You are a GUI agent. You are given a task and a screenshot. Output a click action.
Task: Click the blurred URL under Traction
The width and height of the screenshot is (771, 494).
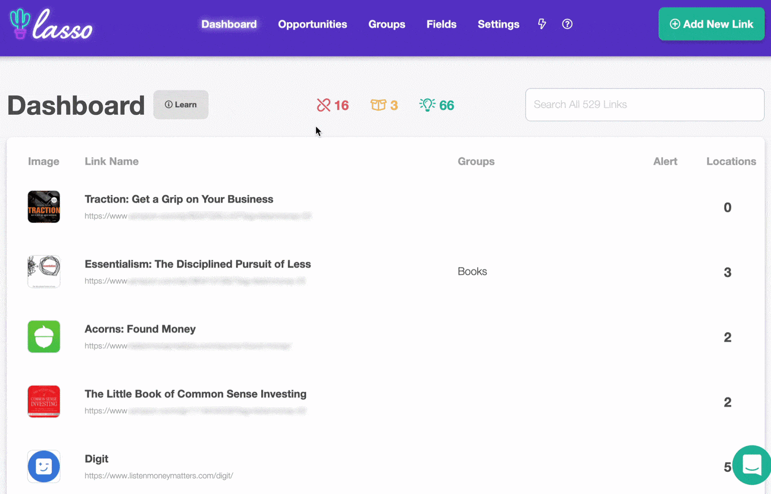(198, 216)
